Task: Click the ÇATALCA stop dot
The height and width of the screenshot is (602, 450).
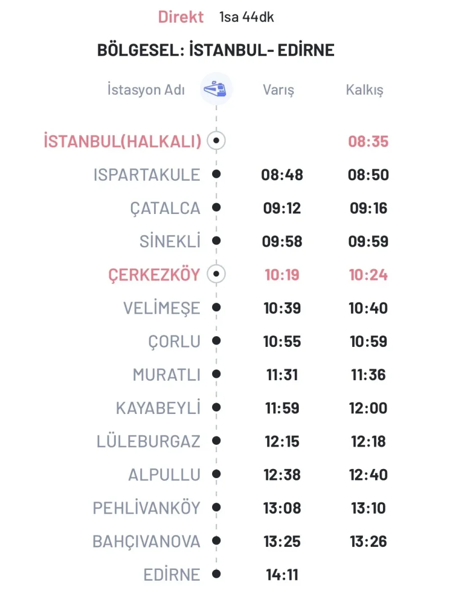Action: click(217, 207)
